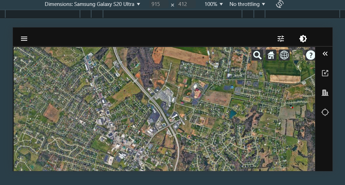The height and width of the screenshot is (185, 345).
Task: Reset map to home view
Action: [x=271, y=55]
